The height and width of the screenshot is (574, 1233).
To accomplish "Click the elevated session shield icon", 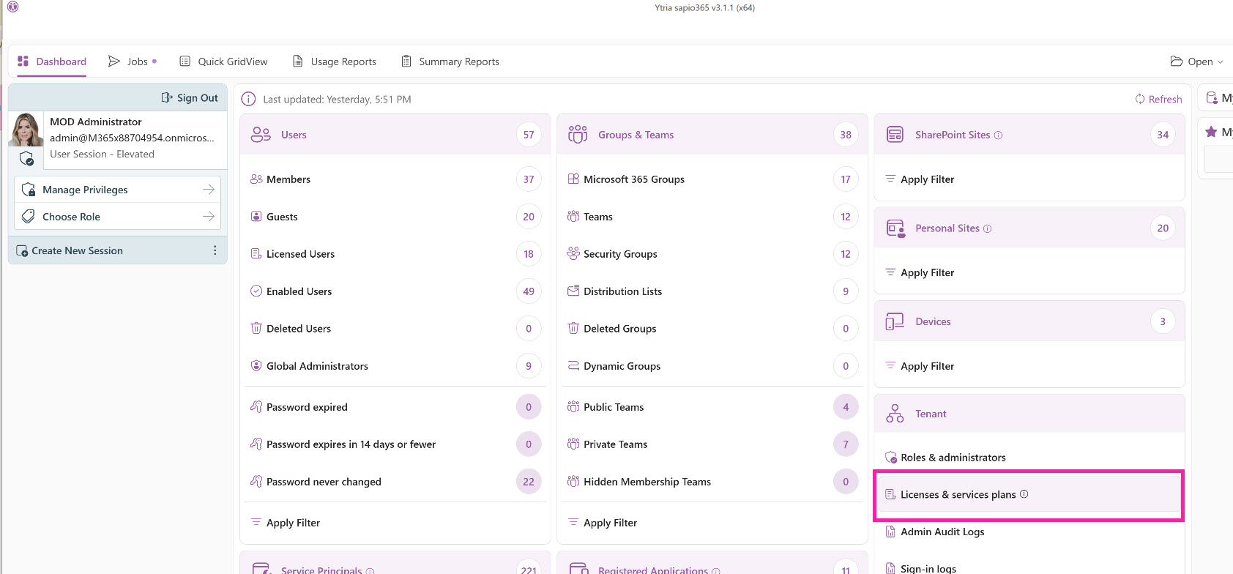I will (26, 159).
